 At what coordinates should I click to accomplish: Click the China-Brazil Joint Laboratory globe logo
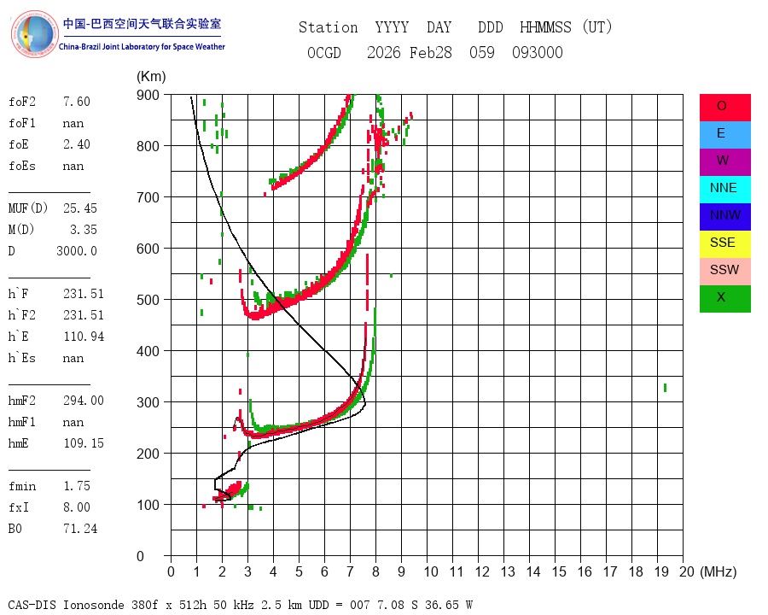[34, 34]
